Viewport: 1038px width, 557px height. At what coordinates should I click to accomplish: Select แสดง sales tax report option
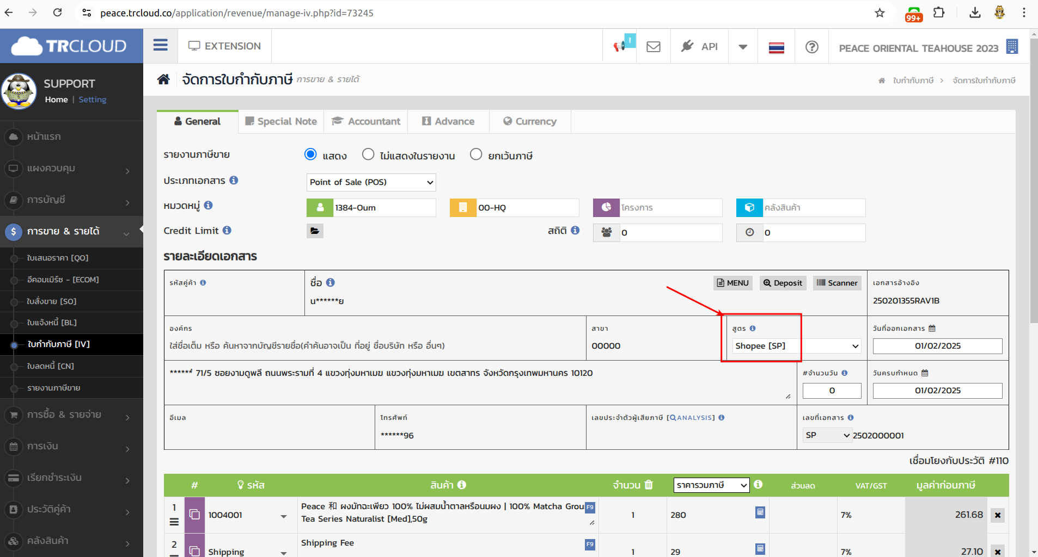click(x=310, y=154)
